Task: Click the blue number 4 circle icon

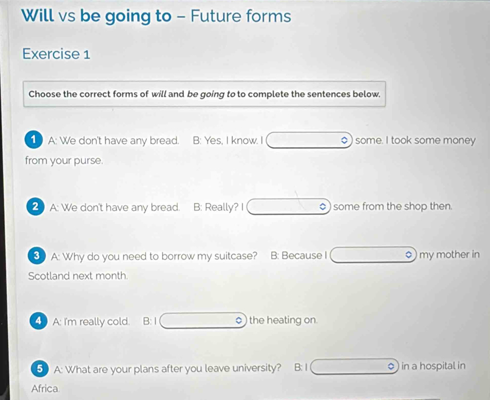Action: [39, 321]
